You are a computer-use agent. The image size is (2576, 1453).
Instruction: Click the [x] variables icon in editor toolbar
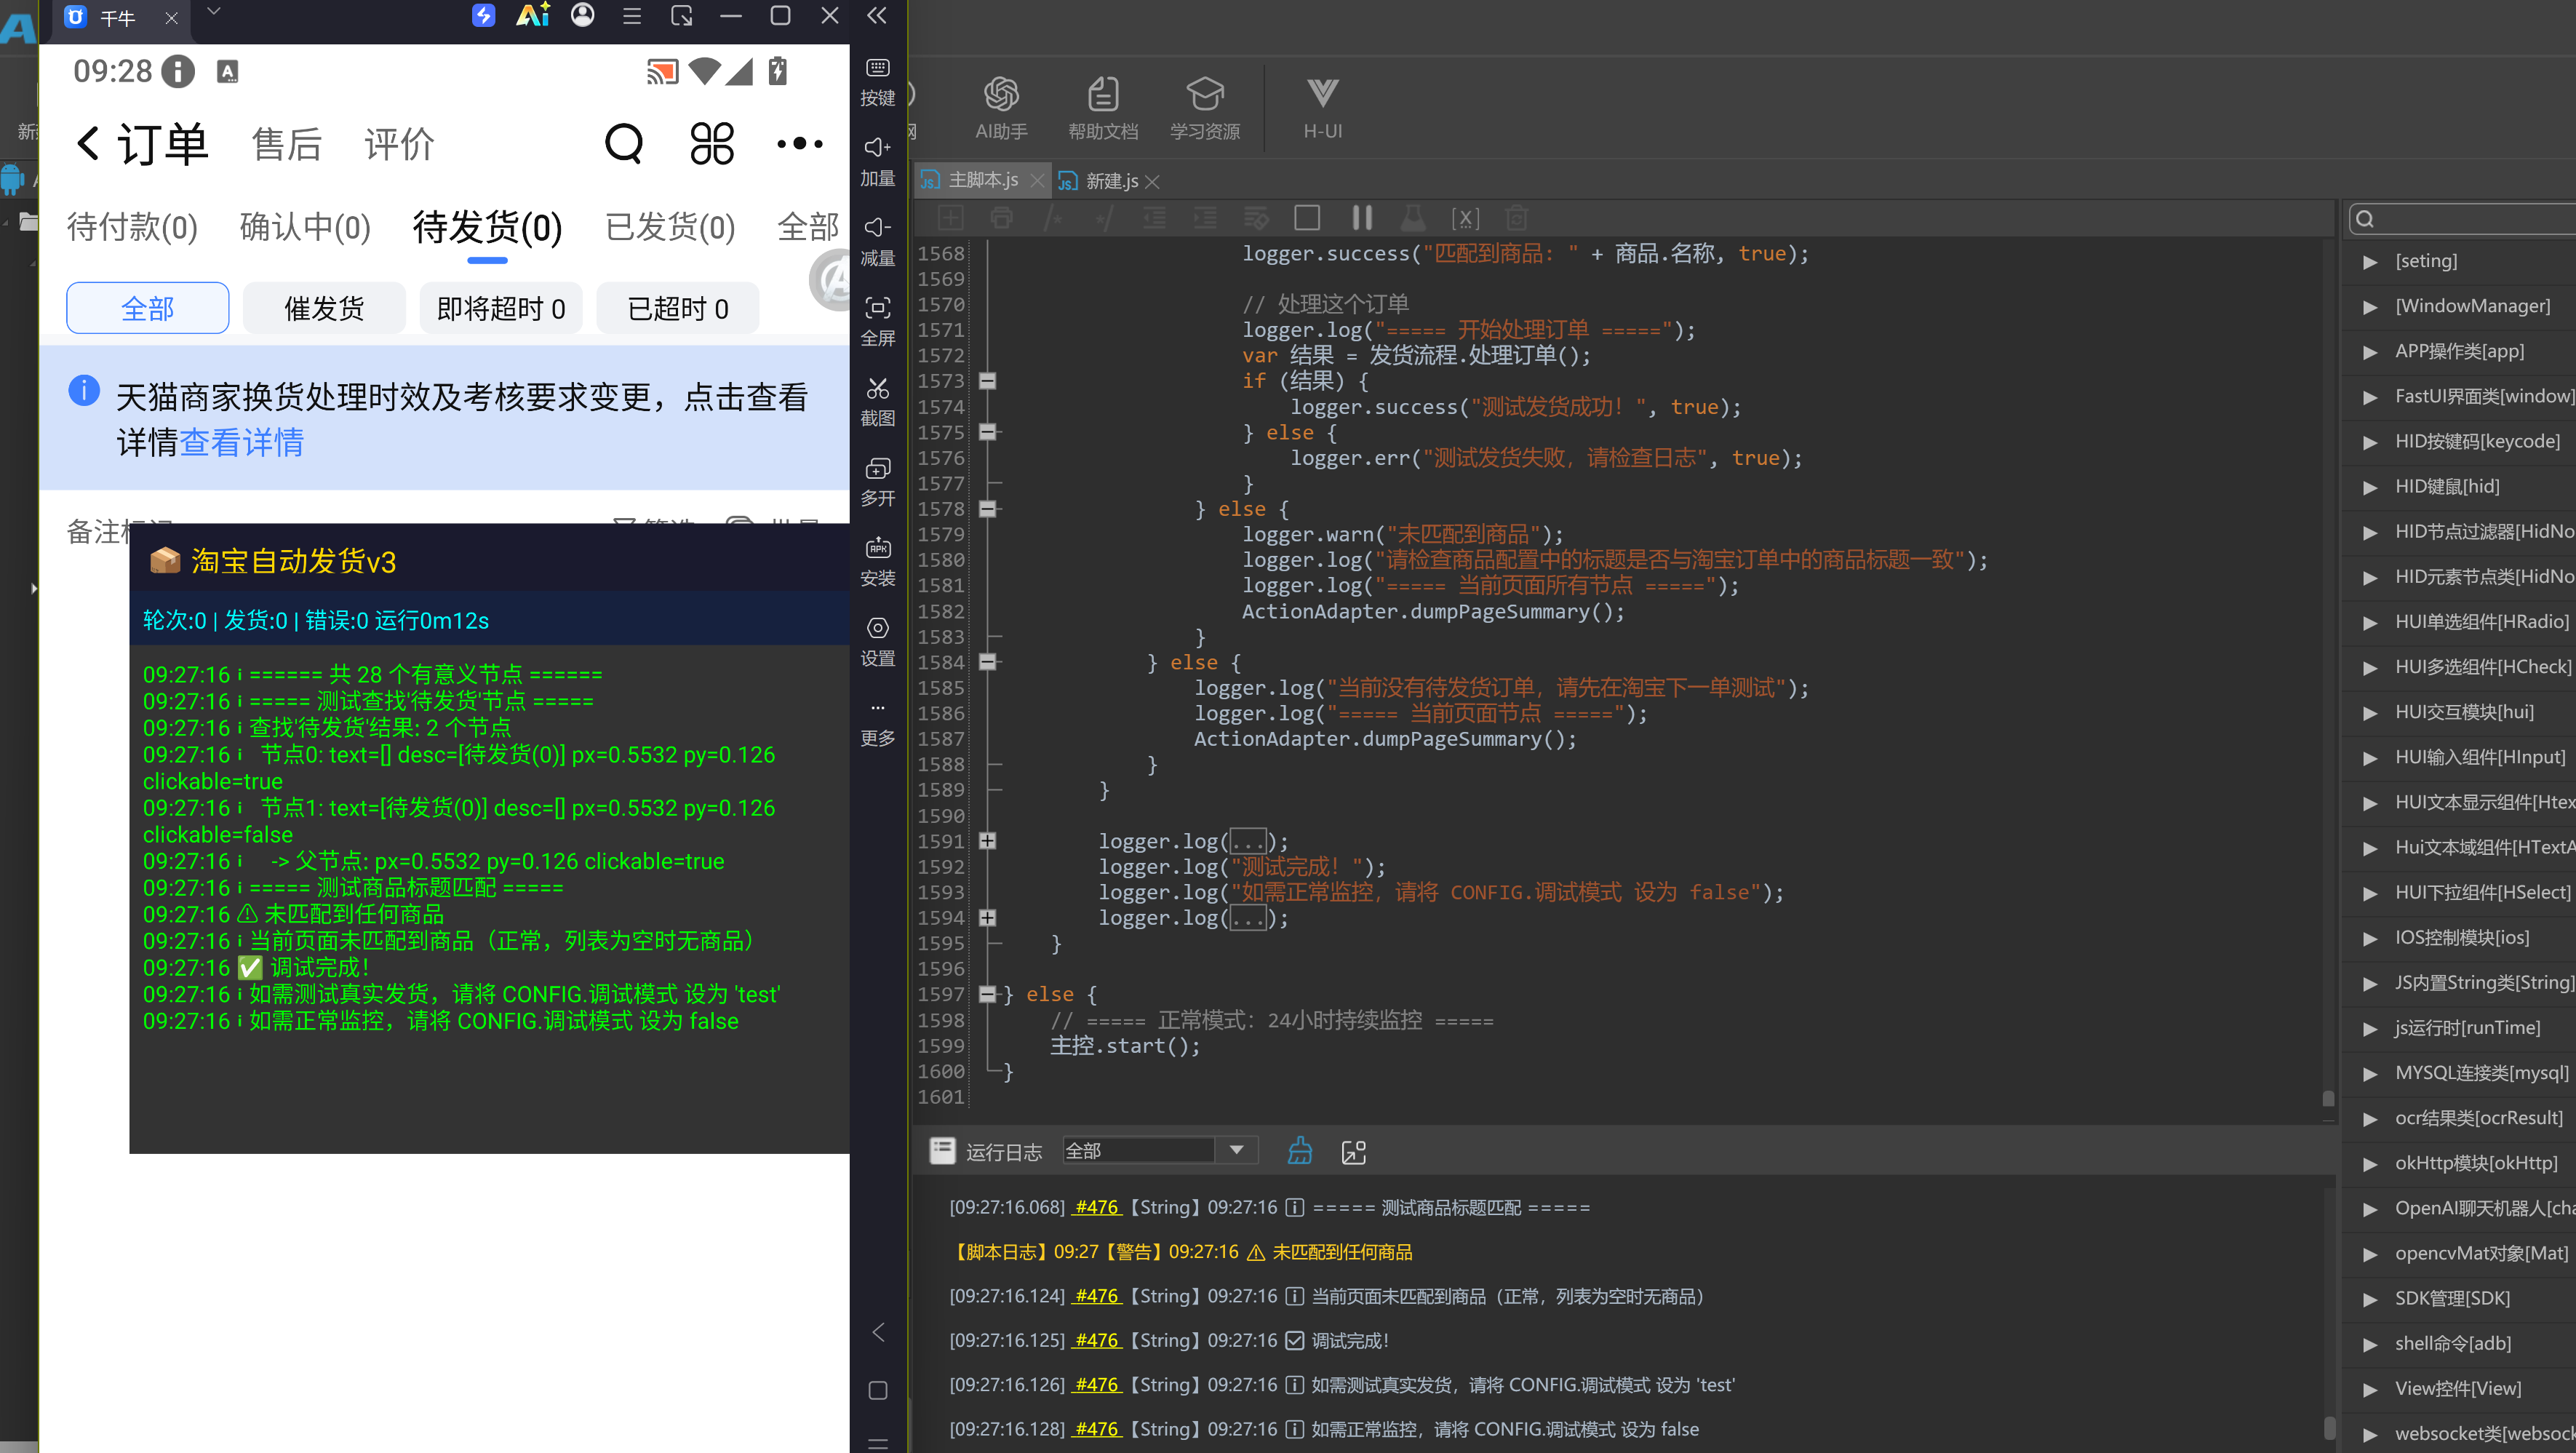pos(1465,218)
